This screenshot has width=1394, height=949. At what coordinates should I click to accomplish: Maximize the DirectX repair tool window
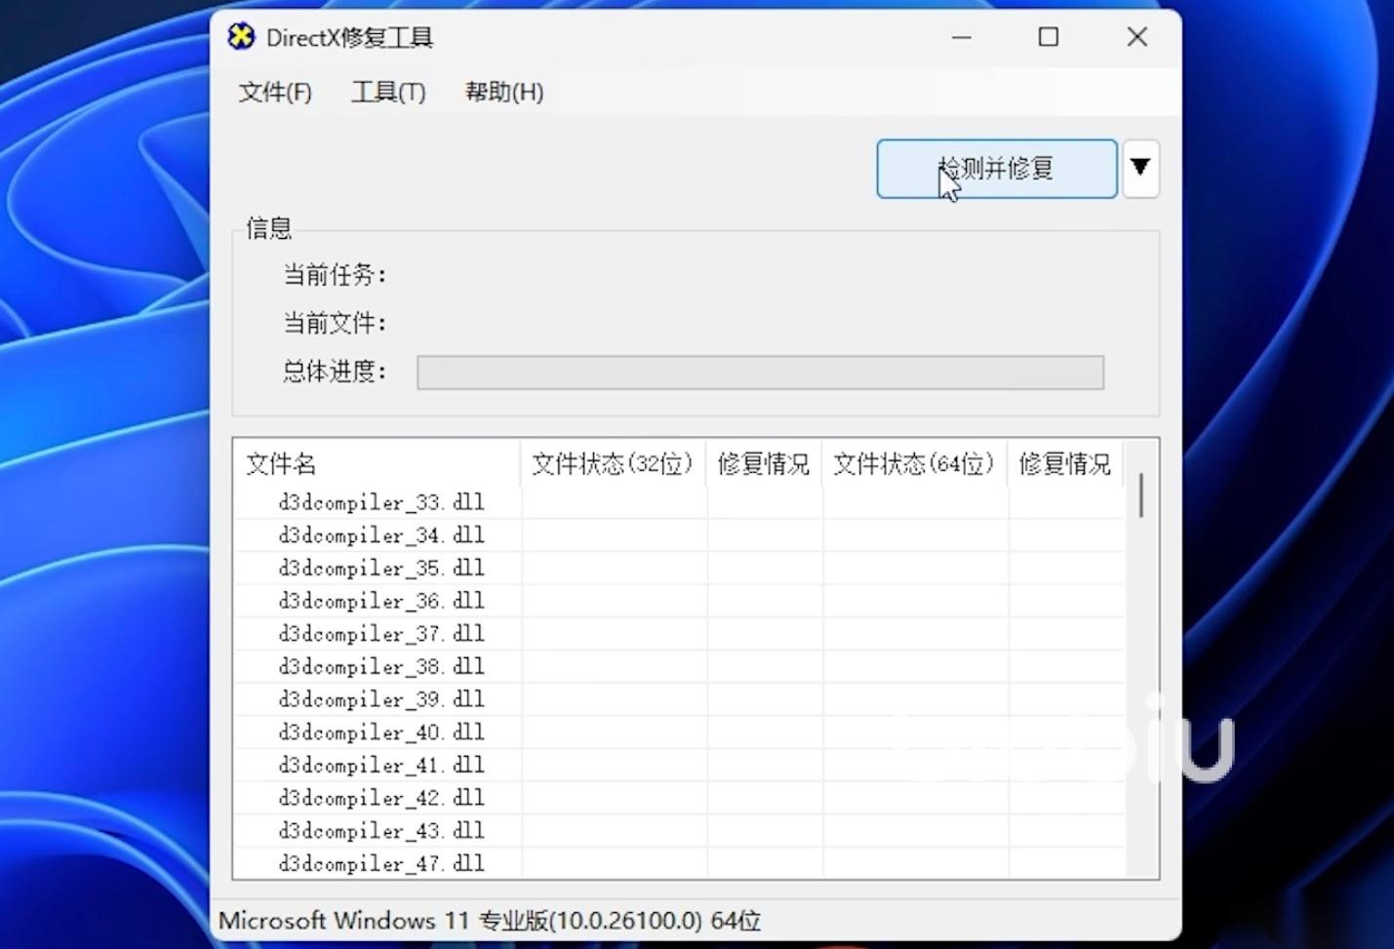[1049, 37]
